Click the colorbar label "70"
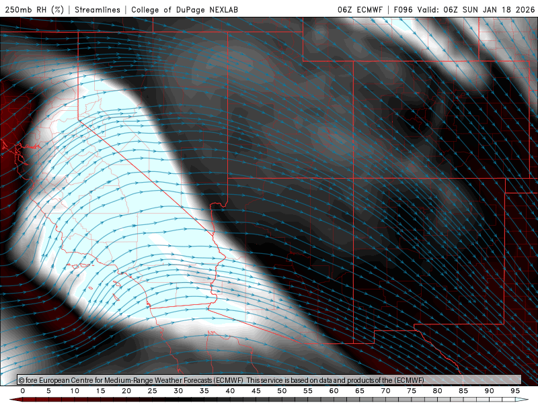 coord(385,391)
